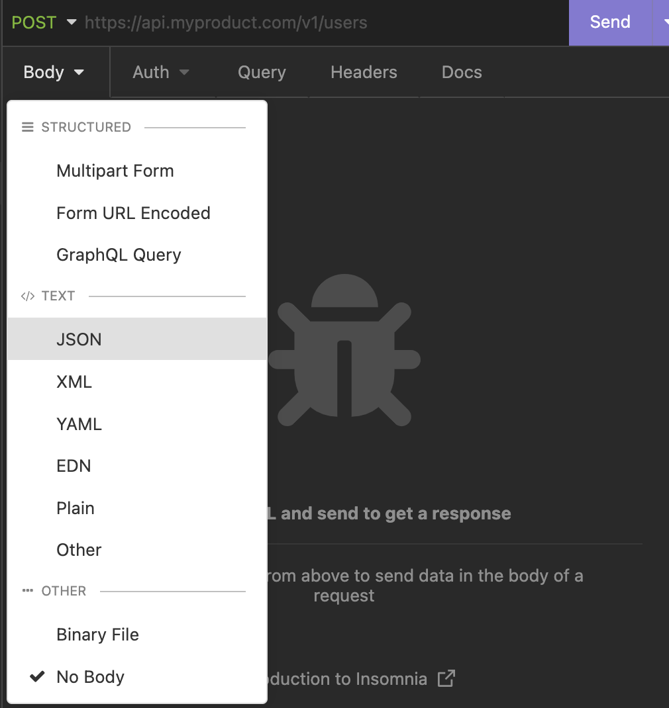Choose YAML body type
This screenshot has width=669, height=708.
tap(137, 424)
